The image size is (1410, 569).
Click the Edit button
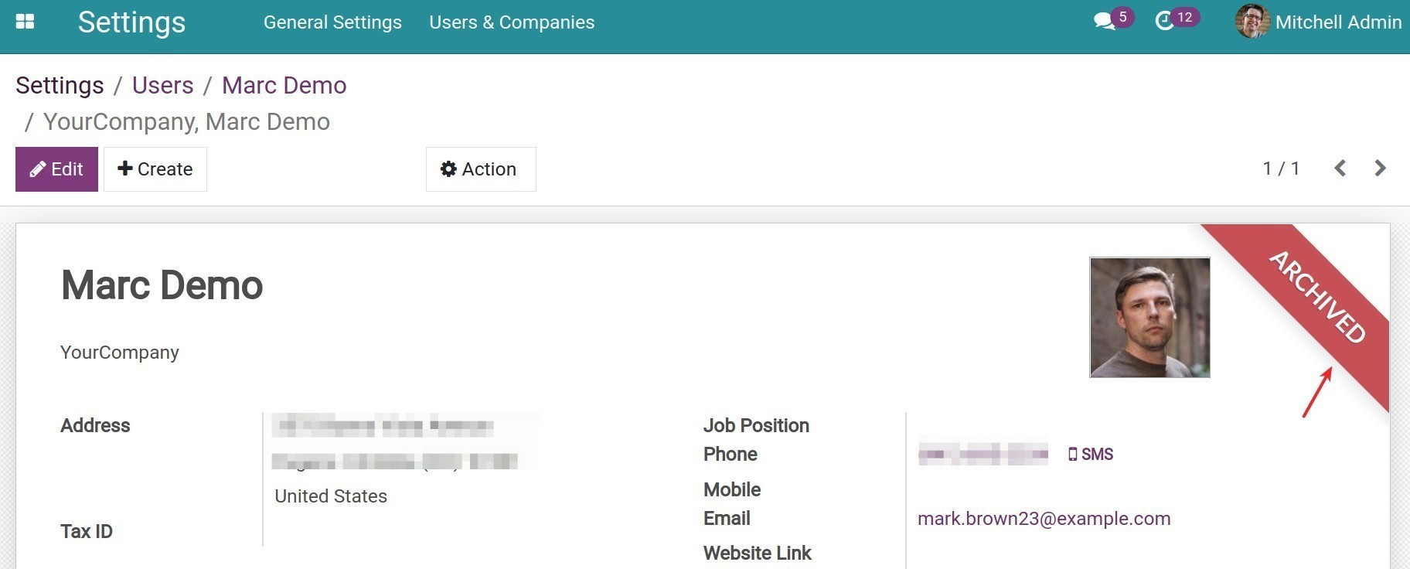(x=56, y=169)
